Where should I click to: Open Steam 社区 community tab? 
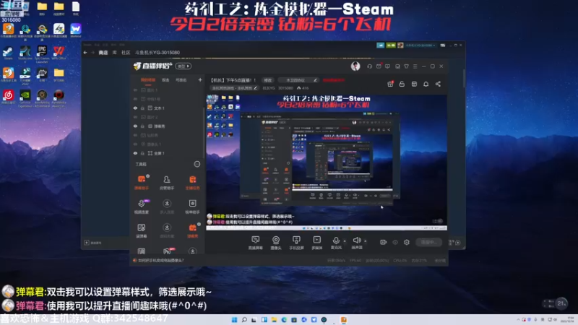126,53
